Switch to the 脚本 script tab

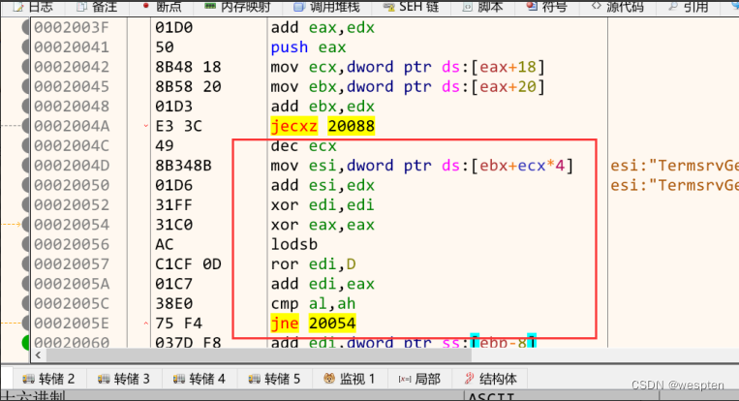click(488, 6)
